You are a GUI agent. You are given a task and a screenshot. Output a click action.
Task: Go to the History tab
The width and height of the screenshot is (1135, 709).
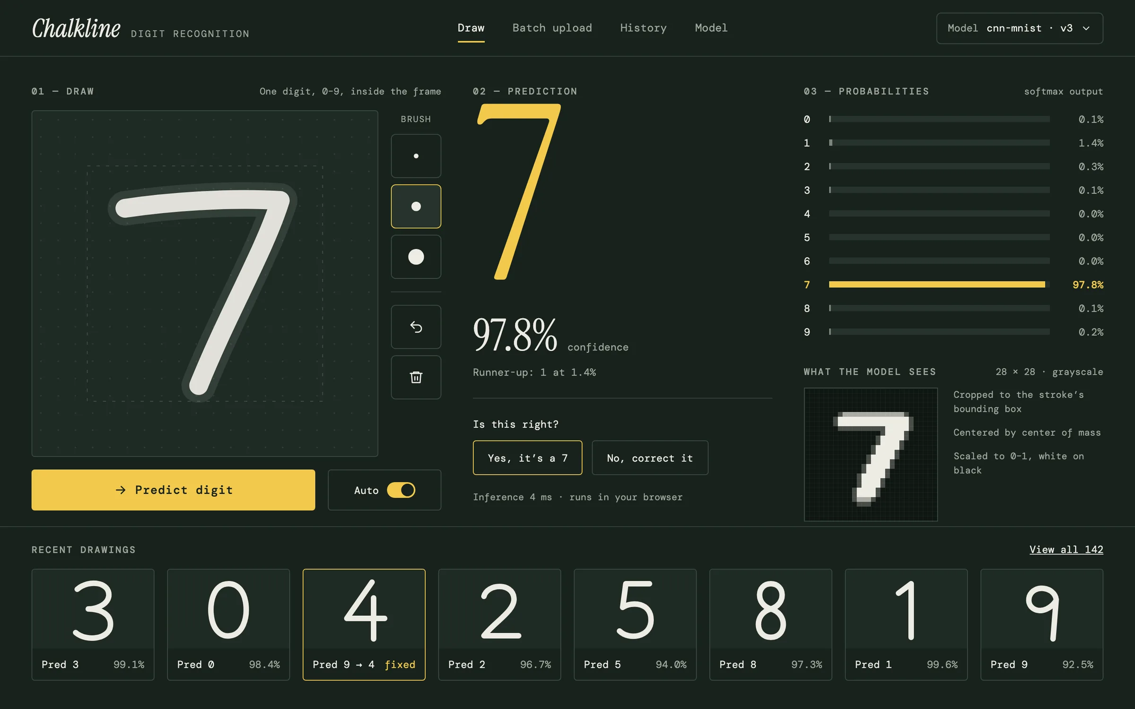643,28
